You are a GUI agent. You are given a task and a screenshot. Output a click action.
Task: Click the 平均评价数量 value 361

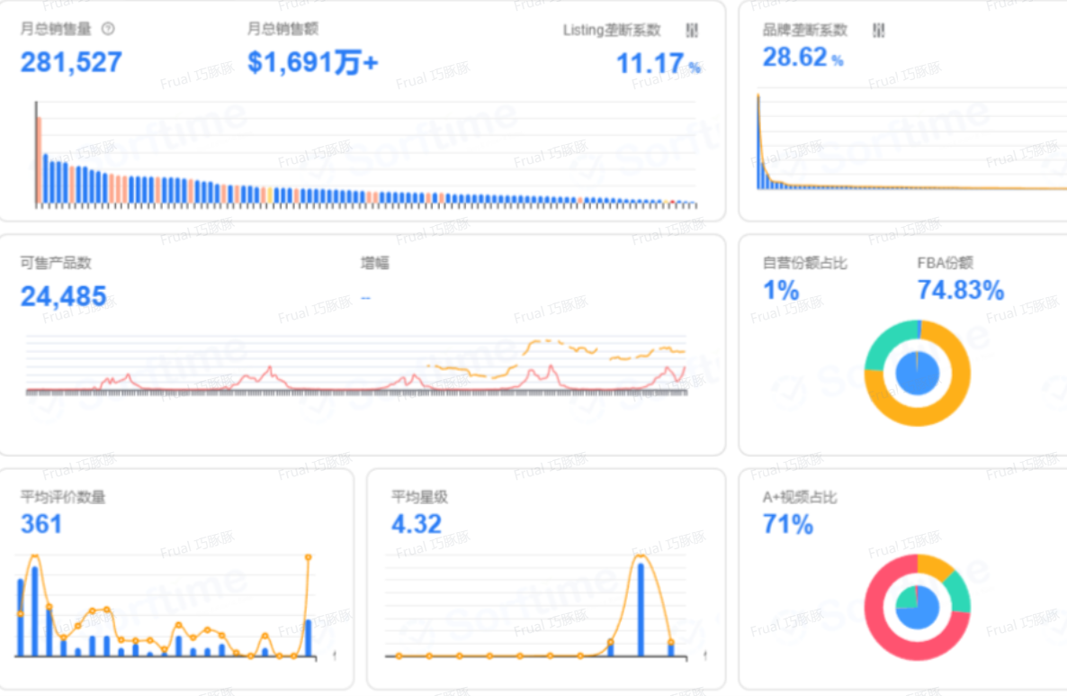[41, 524]
